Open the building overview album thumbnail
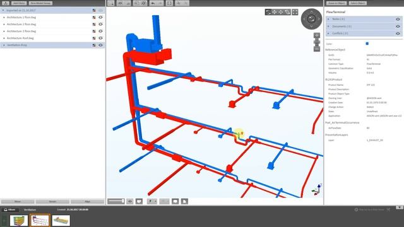404x227 pixels. (x=19, y=221)
